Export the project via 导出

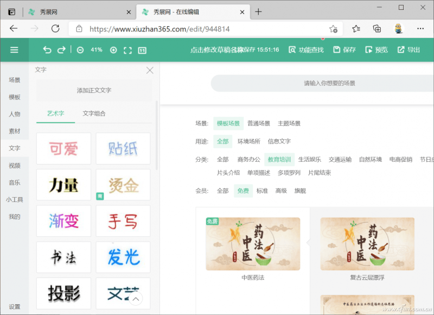pos(409,49)
